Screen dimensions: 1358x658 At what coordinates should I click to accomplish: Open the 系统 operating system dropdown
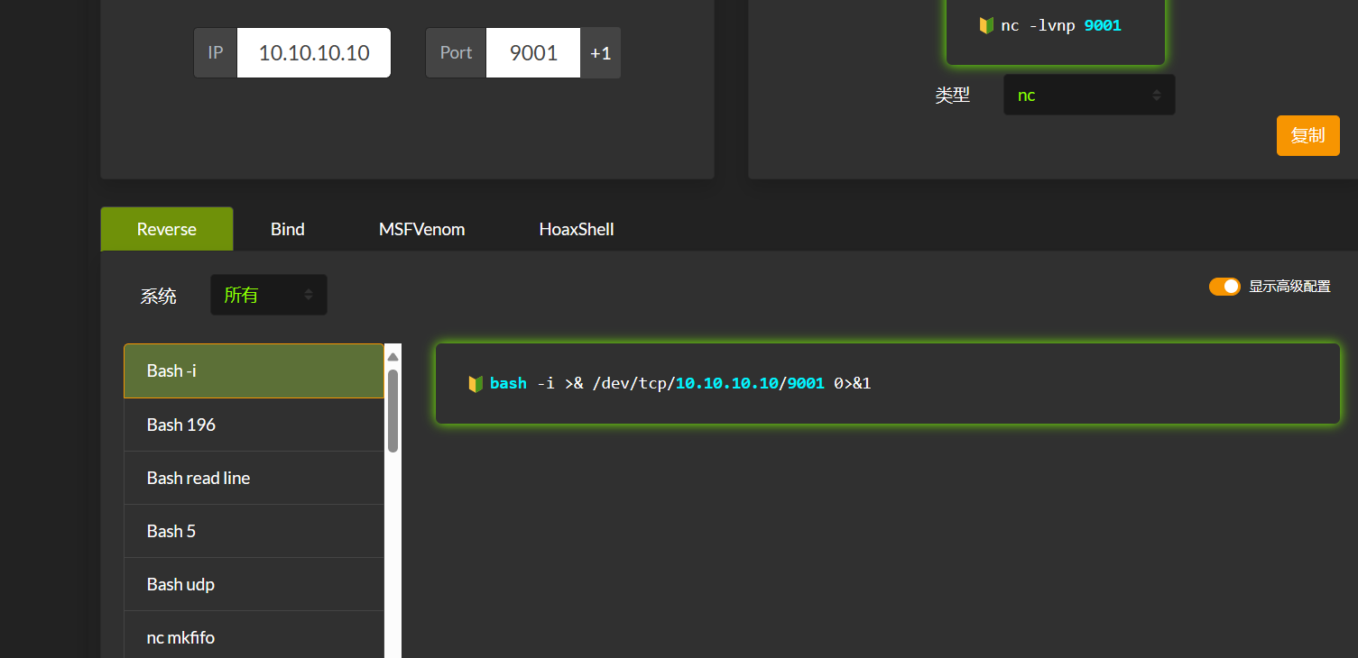pos(269,295)
